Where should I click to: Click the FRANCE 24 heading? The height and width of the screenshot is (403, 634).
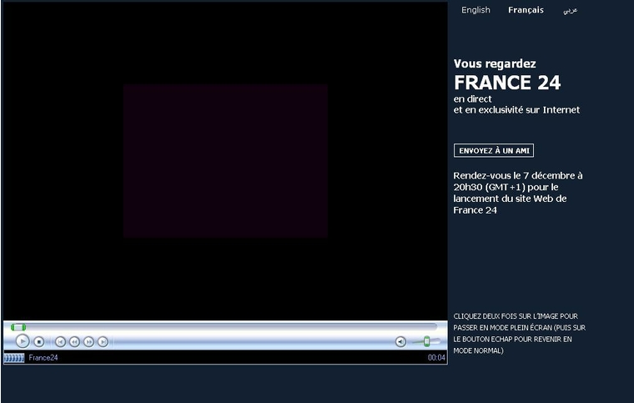point(507,83)
